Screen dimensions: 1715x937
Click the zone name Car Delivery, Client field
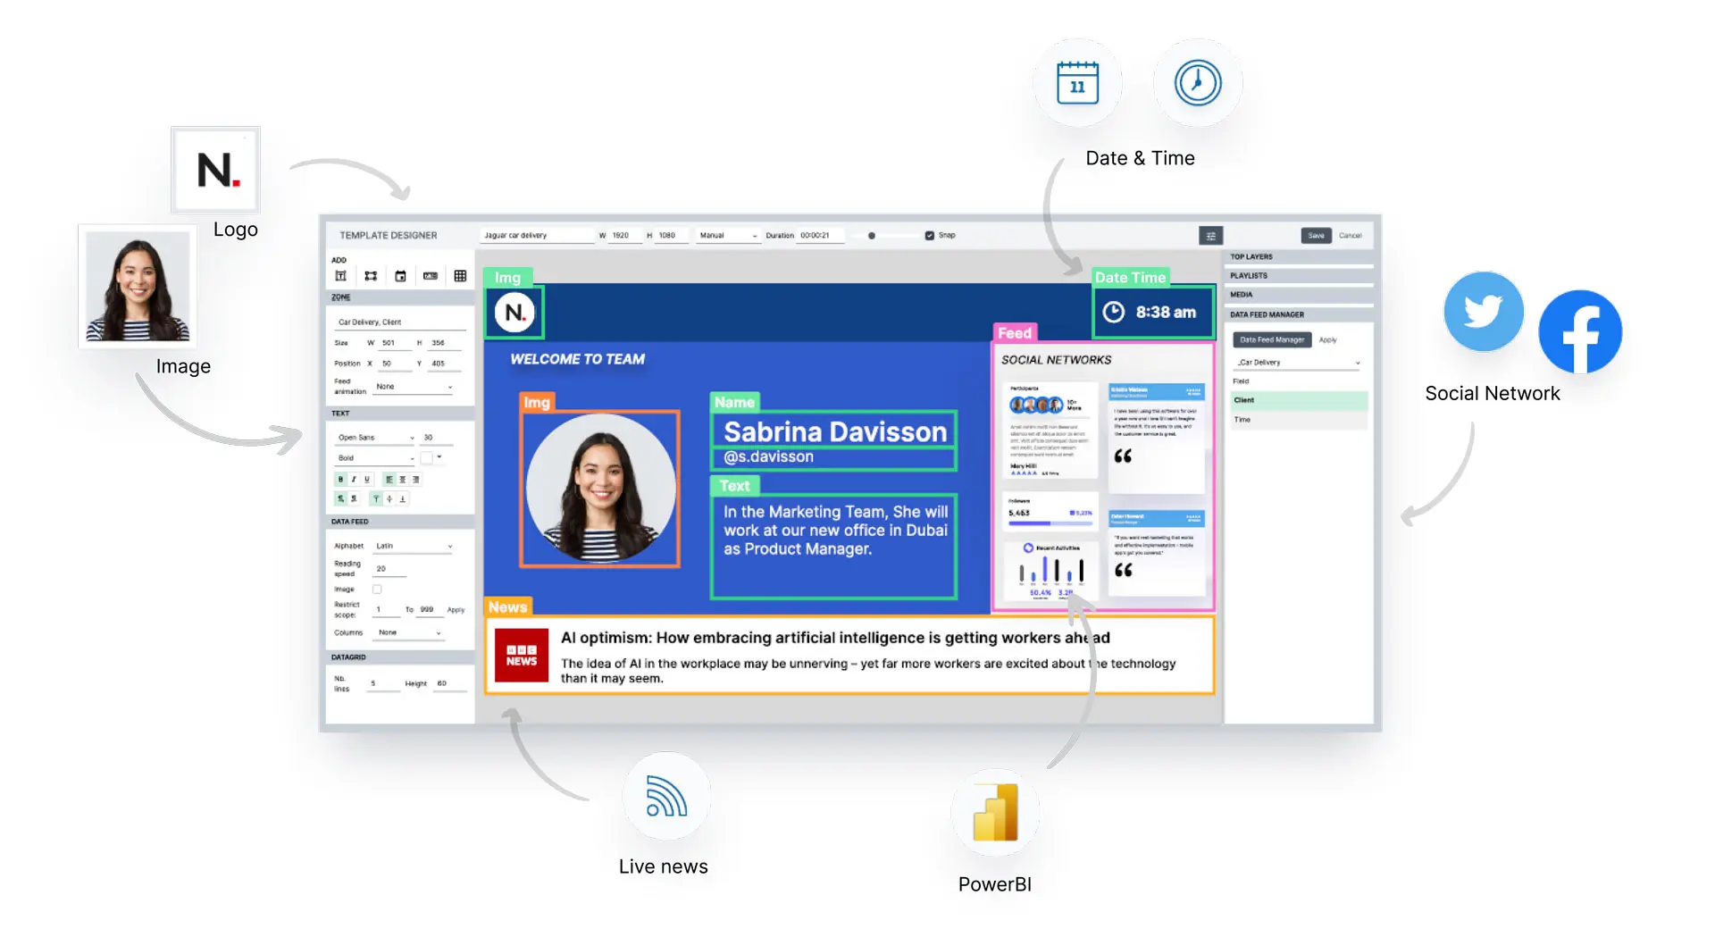click(x=400, y=322)
